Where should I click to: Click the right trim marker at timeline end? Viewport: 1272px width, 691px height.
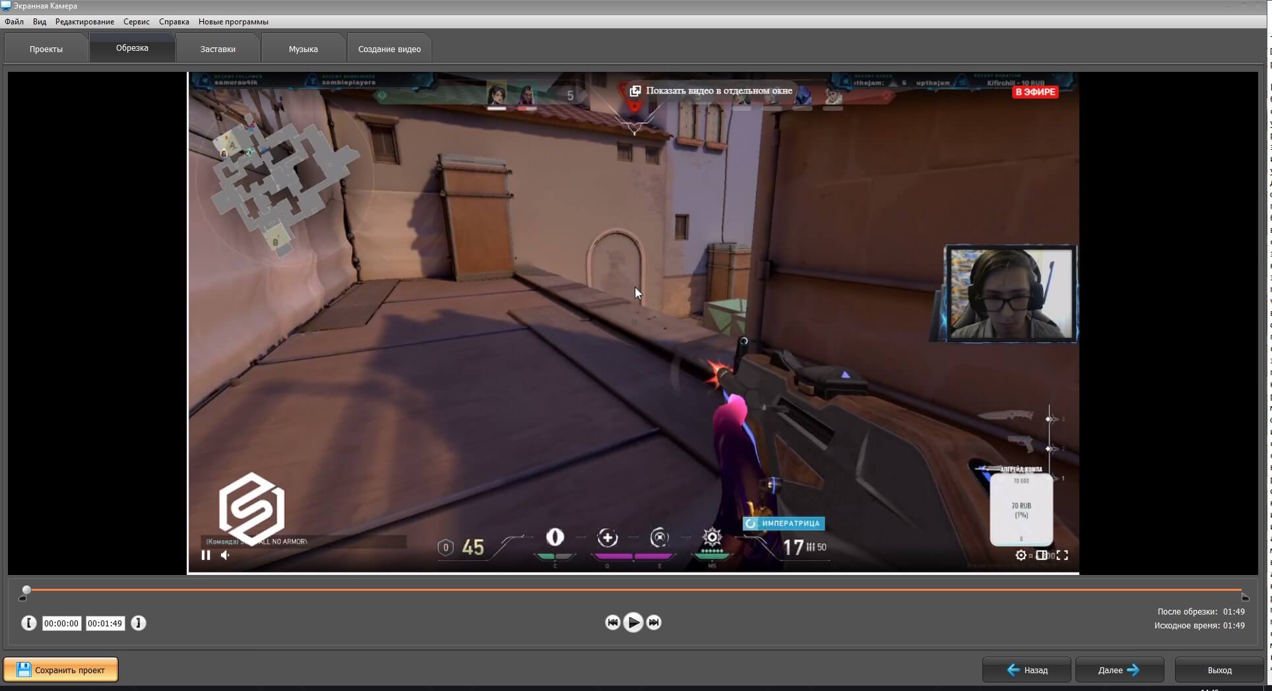[x=1245, y=597]
